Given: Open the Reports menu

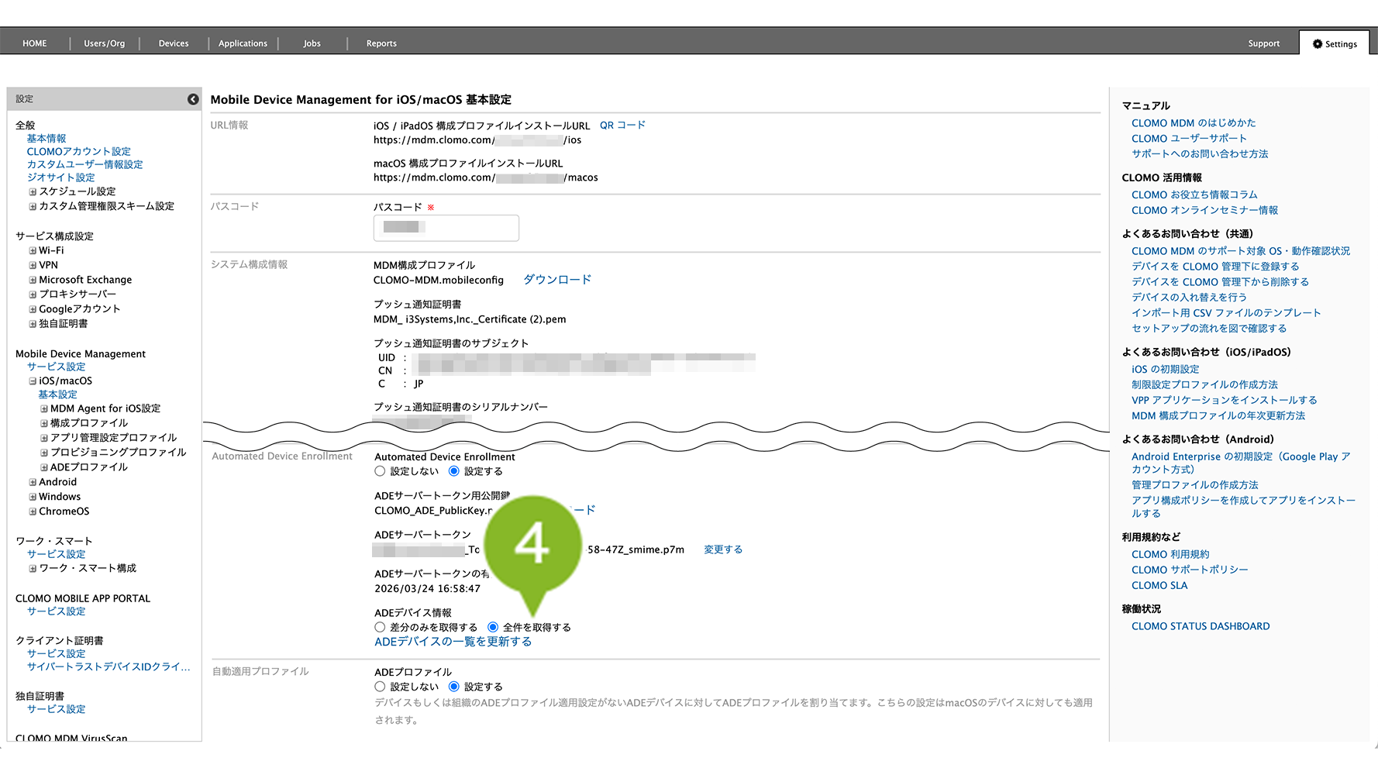Looking at the screenshot, I should pos(381,43).
